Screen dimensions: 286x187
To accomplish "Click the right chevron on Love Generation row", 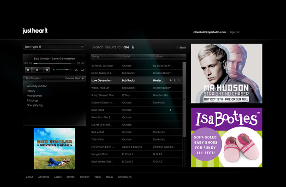I will pyautogui.click(x=179, y=80).
